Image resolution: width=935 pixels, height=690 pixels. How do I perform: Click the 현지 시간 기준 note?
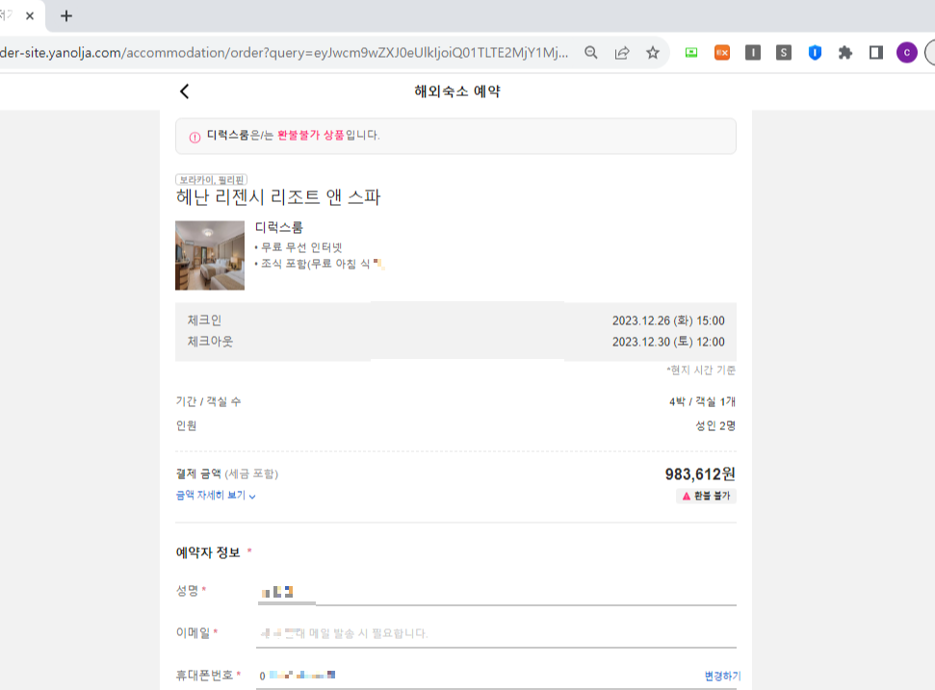click(x=701, y=371)
